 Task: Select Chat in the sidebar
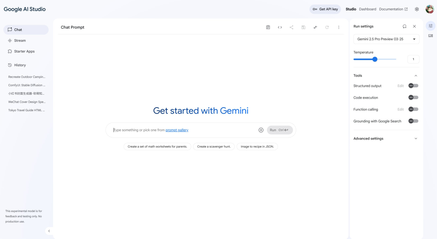pyautogui.click(x=26, y=30)
